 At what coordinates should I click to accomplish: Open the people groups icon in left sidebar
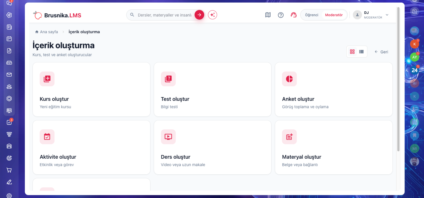pos(9,87)
